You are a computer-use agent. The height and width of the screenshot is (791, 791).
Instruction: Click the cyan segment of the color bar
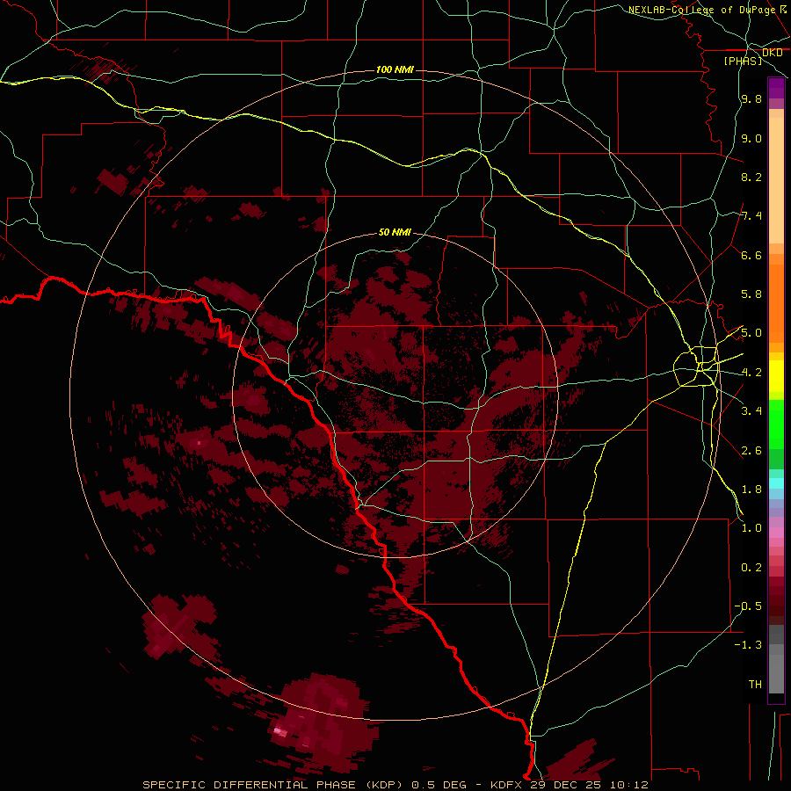[x=776, y=483]
